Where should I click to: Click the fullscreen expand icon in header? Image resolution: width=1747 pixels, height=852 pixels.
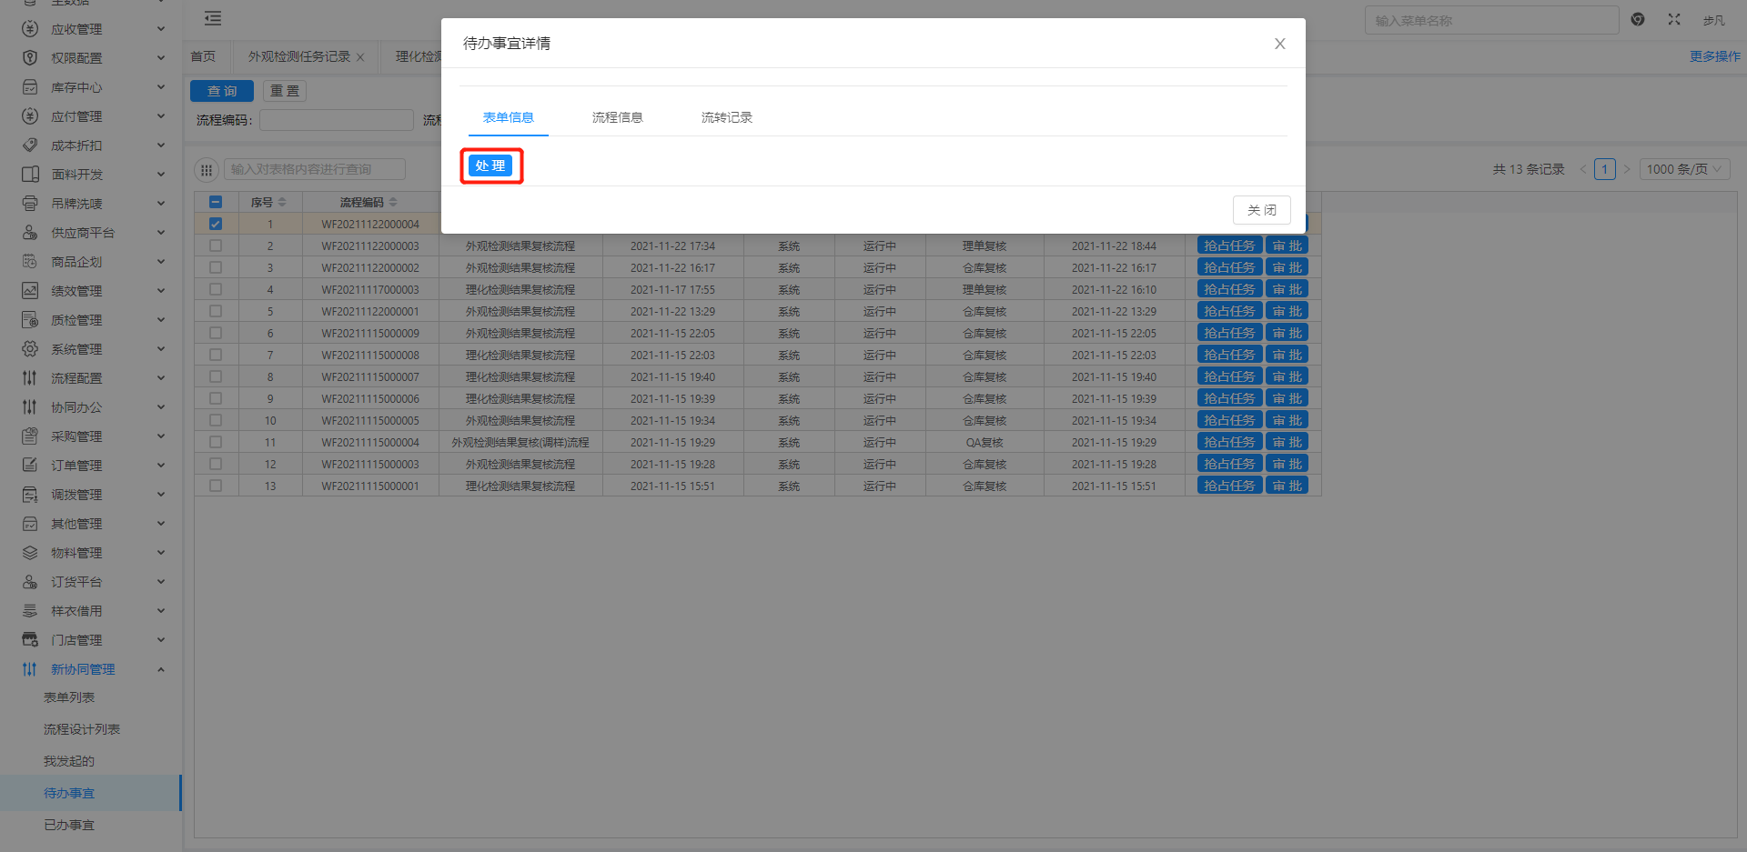[x=1674, y=19]
